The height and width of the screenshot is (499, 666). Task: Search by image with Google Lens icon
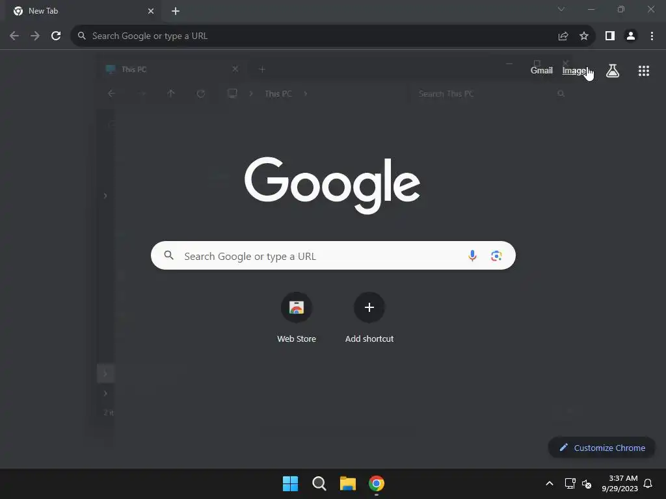tap(496, 255)
